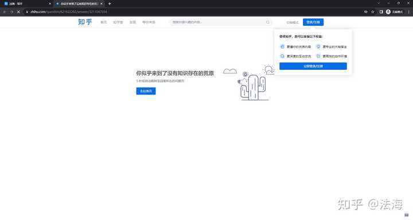Select the text 更高效的创作环境
This screenshot has height=221, width=413.
tap(335, 56)
